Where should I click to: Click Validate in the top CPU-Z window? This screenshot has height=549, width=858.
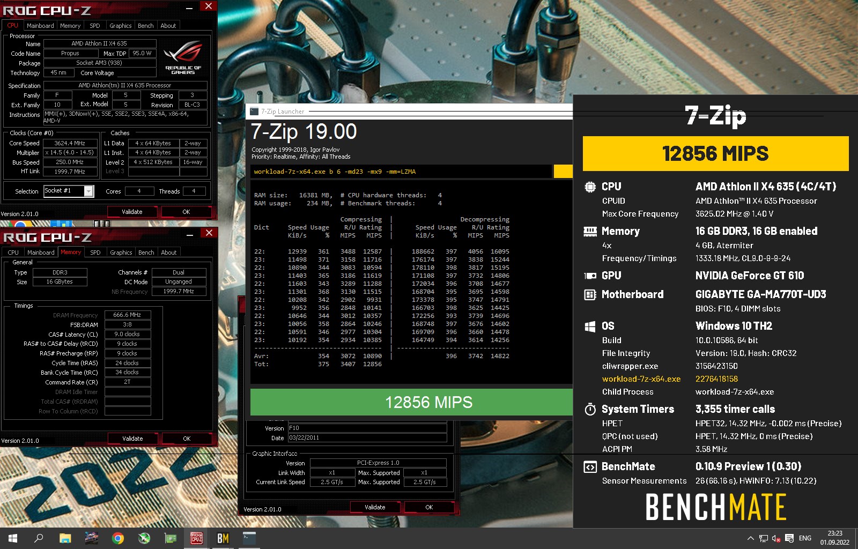132,212
